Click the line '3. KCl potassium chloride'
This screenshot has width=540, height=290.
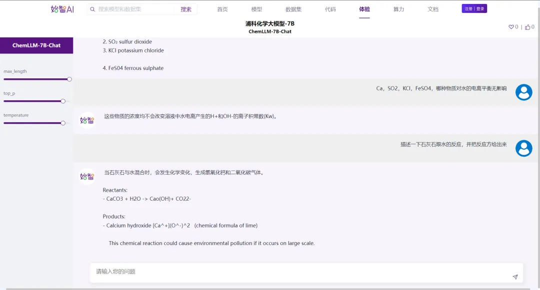[133, 50]
